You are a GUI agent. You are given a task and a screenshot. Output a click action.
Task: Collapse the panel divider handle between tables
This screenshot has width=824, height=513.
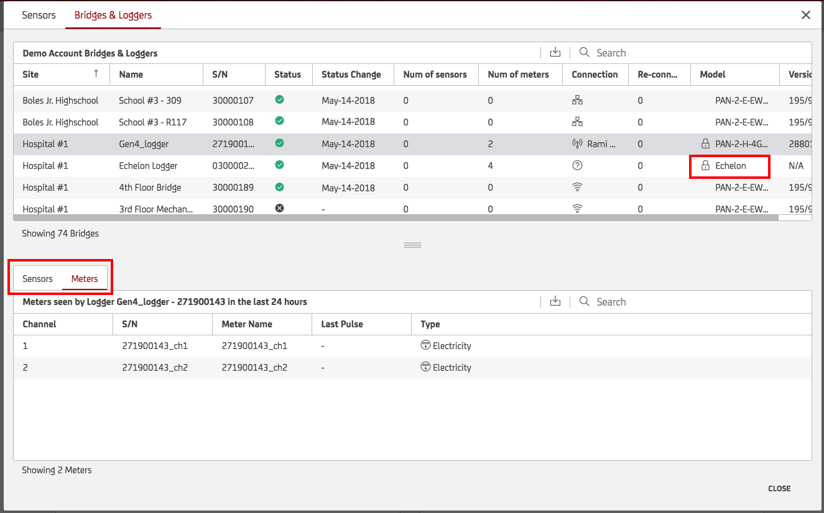[x=412, y=245]
